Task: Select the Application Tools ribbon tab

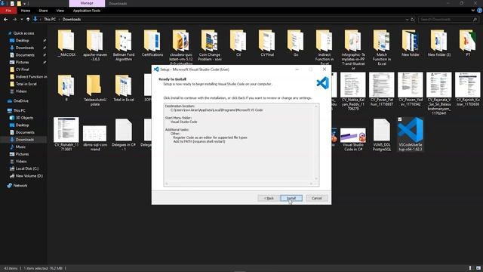Action: (x=87, y=11)
